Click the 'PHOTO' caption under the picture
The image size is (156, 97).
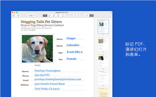[x=37, y=65]
